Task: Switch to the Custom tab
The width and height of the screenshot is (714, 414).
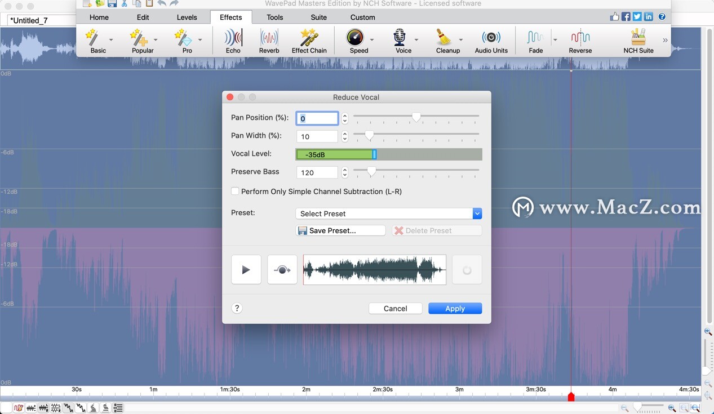Action: tap(363, 17)
